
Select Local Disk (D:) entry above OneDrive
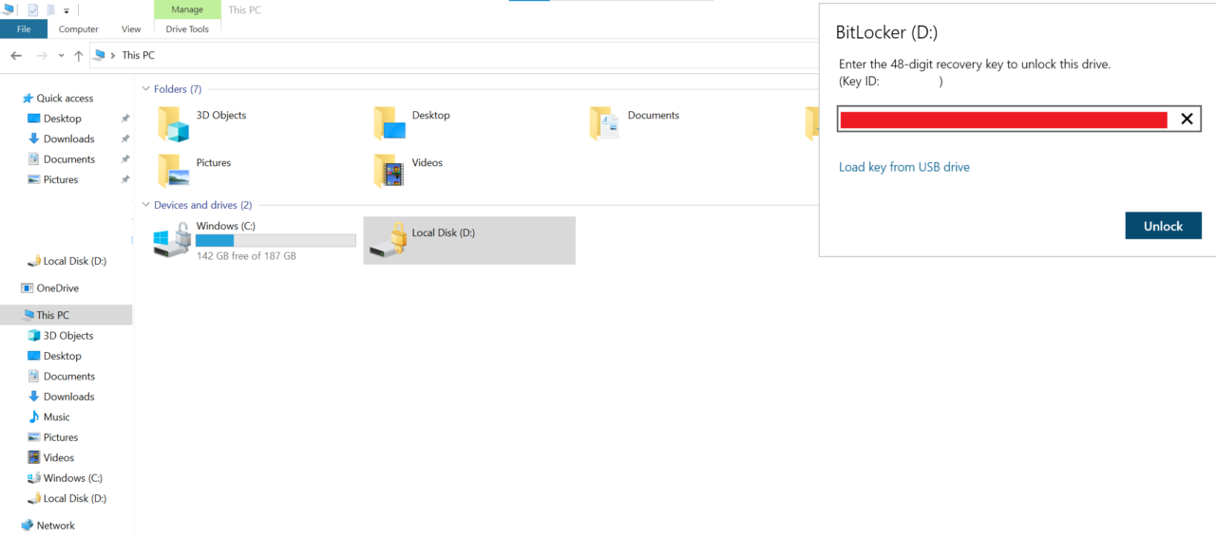point(66,261)
